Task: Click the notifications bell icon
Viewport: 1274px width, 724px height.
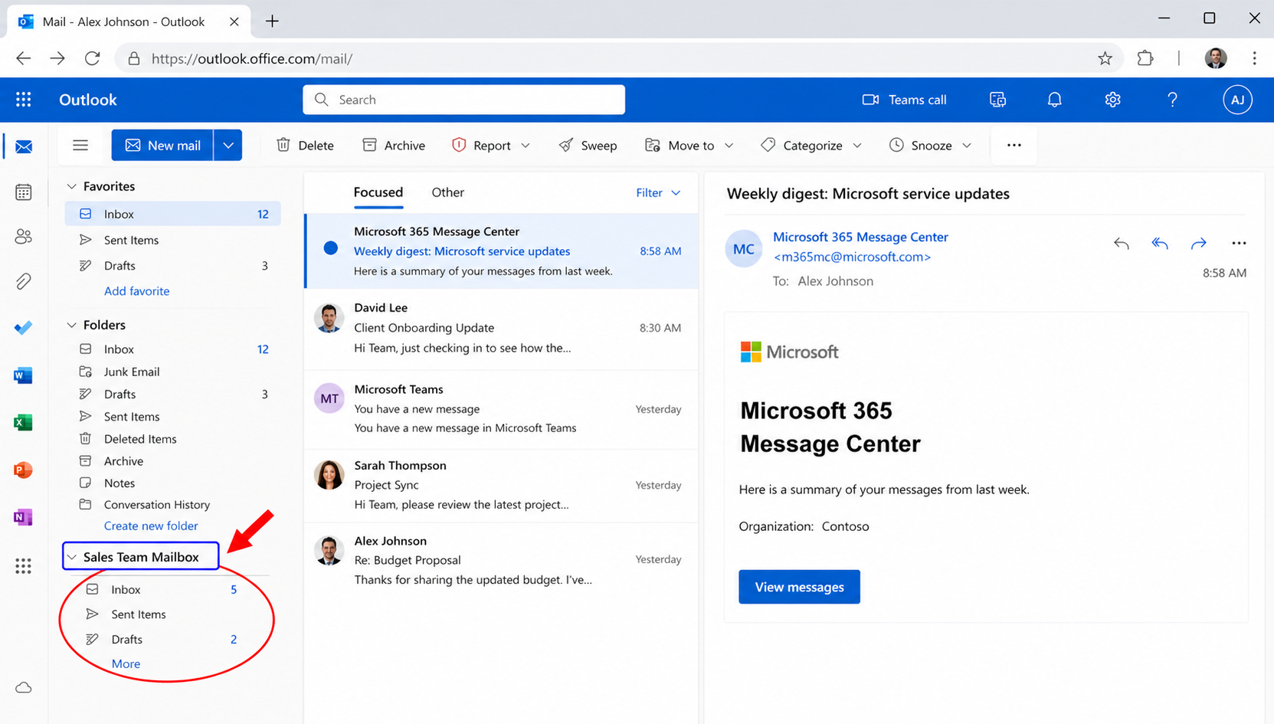Action: [1054, 100]
